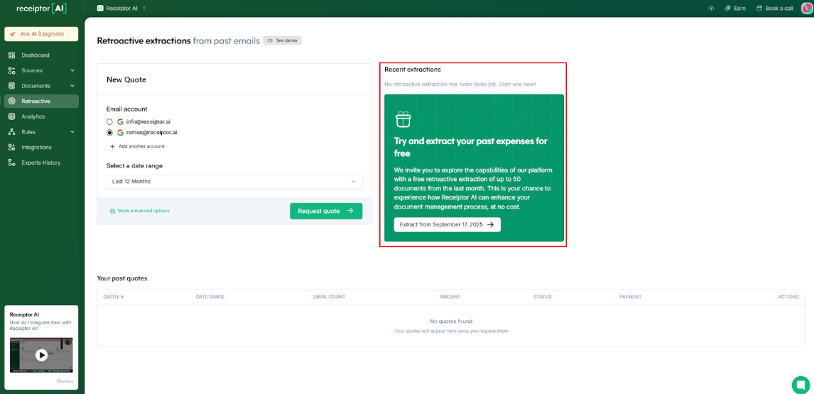Click the Request quote button
Screen dimensions: 814x394
(326, 211)
